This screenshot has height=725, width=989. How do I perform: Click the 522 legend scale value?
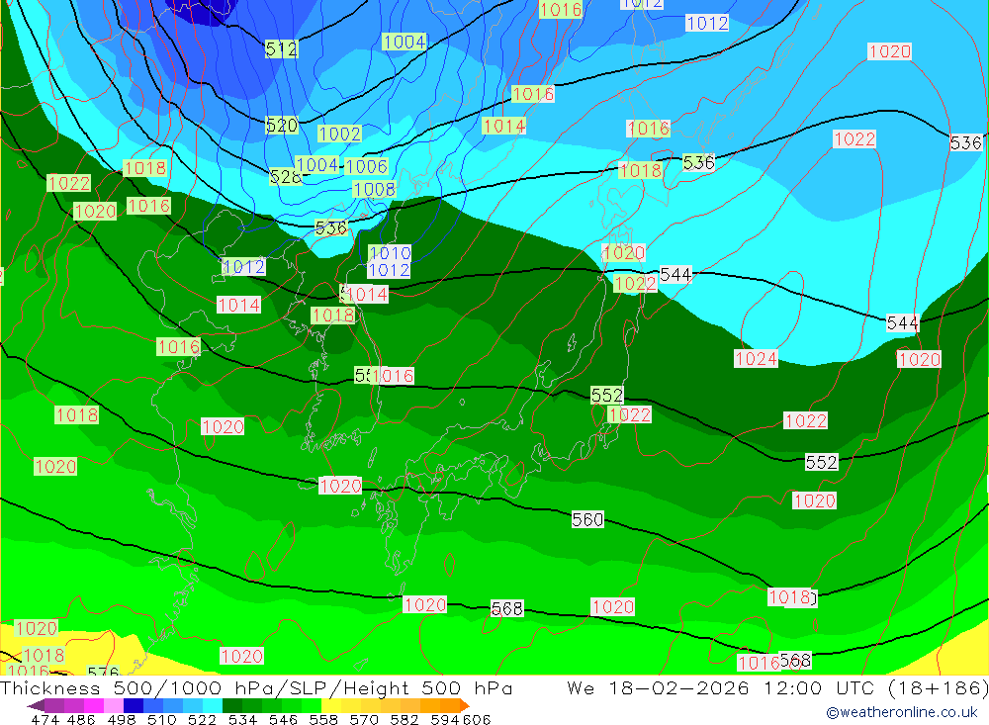[x=203, y=720]
